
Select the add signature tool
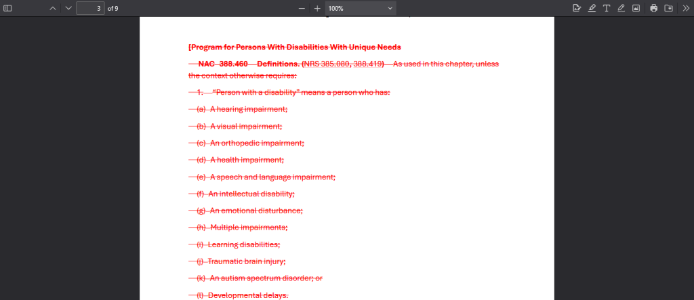coord(576,8)
